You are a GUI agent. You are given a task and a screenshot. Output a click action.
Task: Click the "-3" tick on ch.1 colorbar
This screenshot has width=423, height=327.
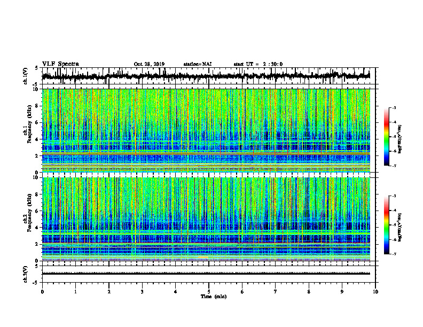[394, 108]
